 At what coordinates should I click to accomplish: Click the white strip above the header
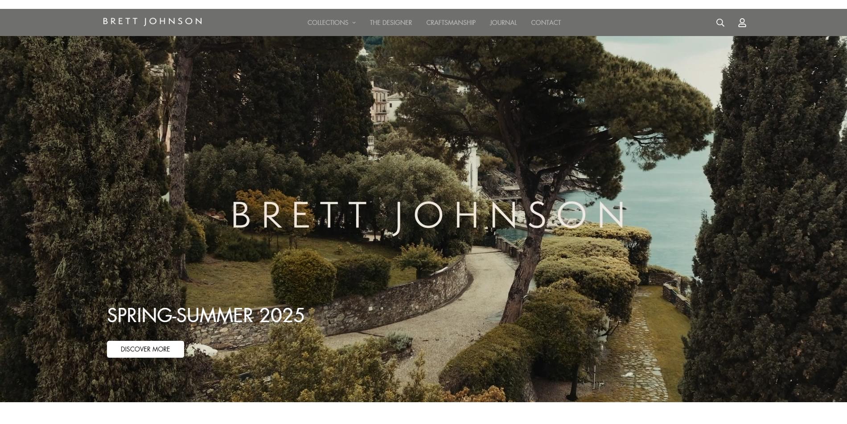point(423,4)
